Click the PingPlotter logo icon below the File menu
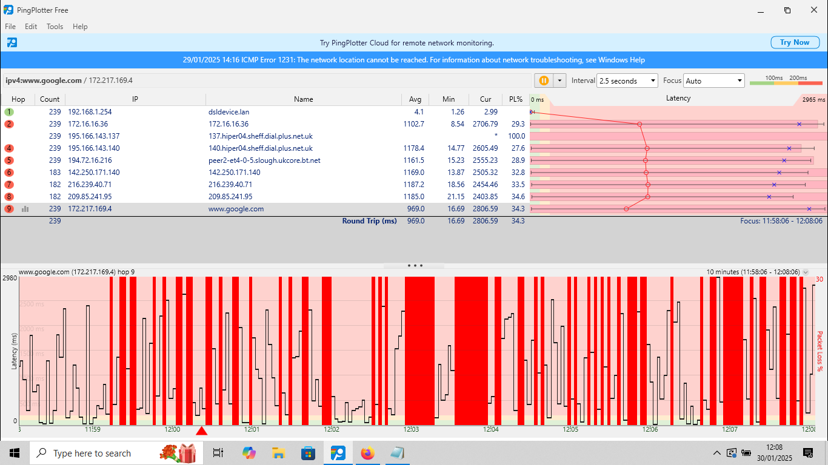The width and height of the screenshot is (828, 465). (x=12, y=42)
